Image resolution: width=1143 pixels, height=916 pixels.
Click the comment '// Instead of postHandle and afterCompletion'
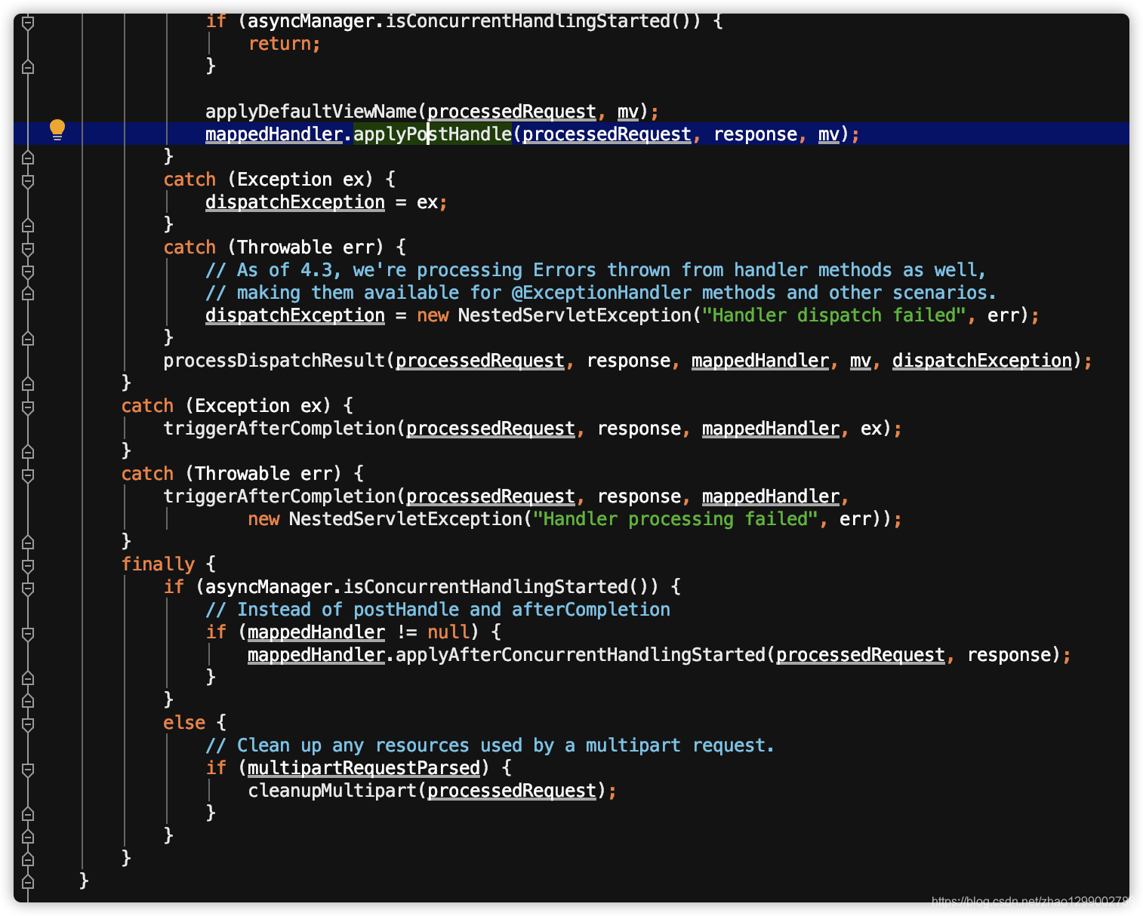[438, 610]
